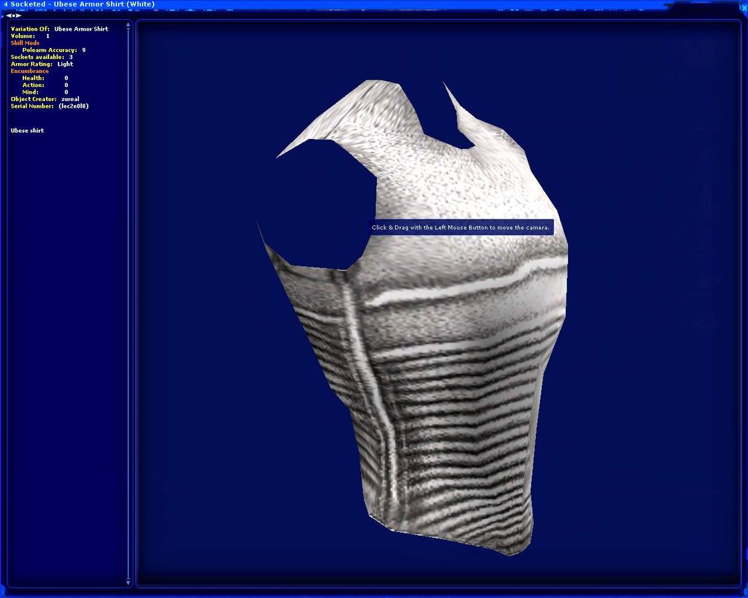
Task: Click the left arrow of the panel resize control
Action: (x=9, y=15)
